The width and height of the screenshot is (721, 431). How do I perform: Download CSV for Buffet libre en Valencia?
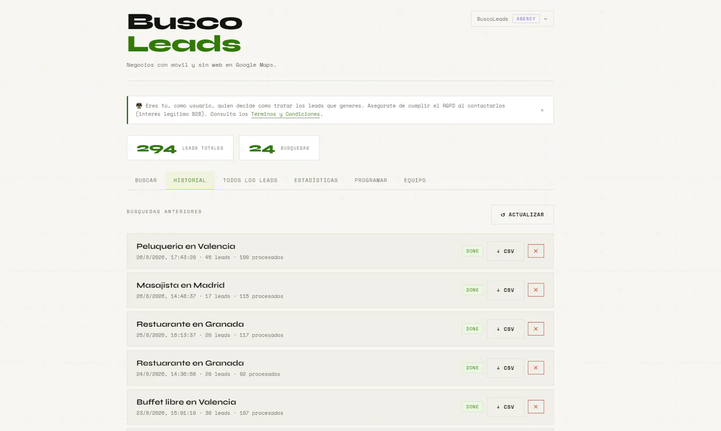pos(505,407)
